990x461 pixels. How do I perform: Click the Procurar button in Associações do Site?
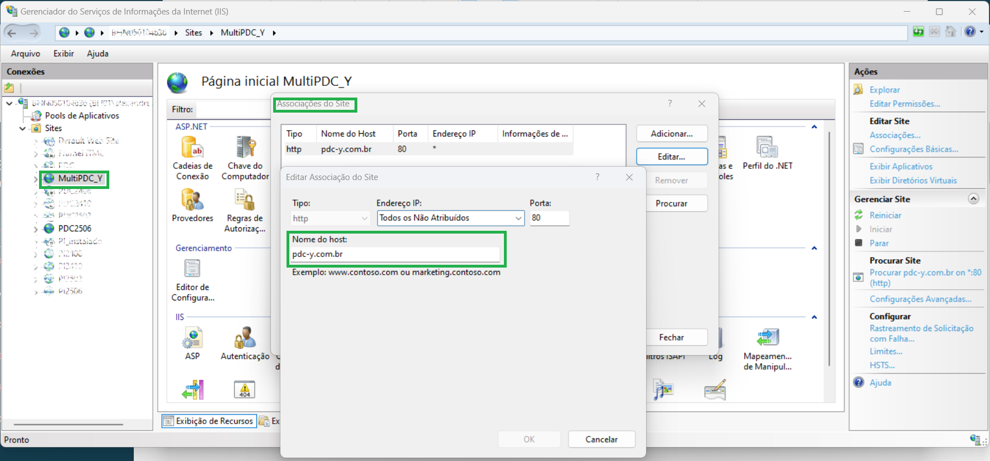(672, 203)
